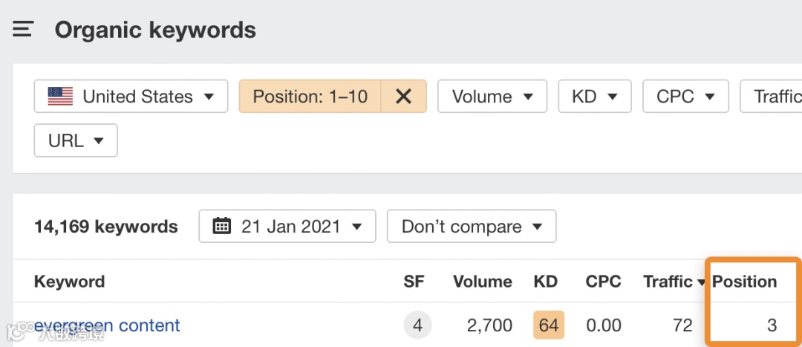Sort by the Volume column header
This screenshot has height=347, width=802.
[x=482, y=282]
